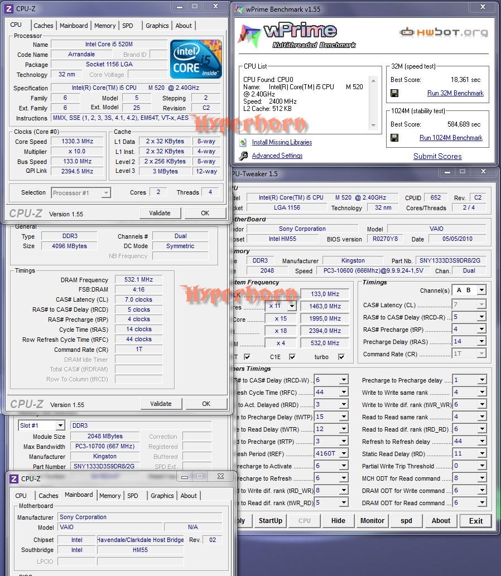Open the Refresh Period (tREF) 4160T dropdown

coord(344,454)
